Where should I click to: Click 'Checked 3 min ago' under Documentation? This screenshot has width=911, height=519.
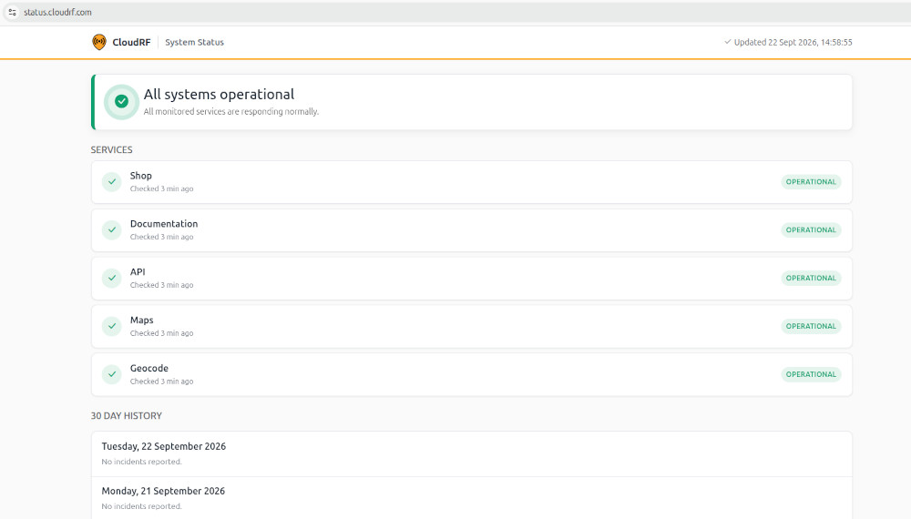(161, 237)
